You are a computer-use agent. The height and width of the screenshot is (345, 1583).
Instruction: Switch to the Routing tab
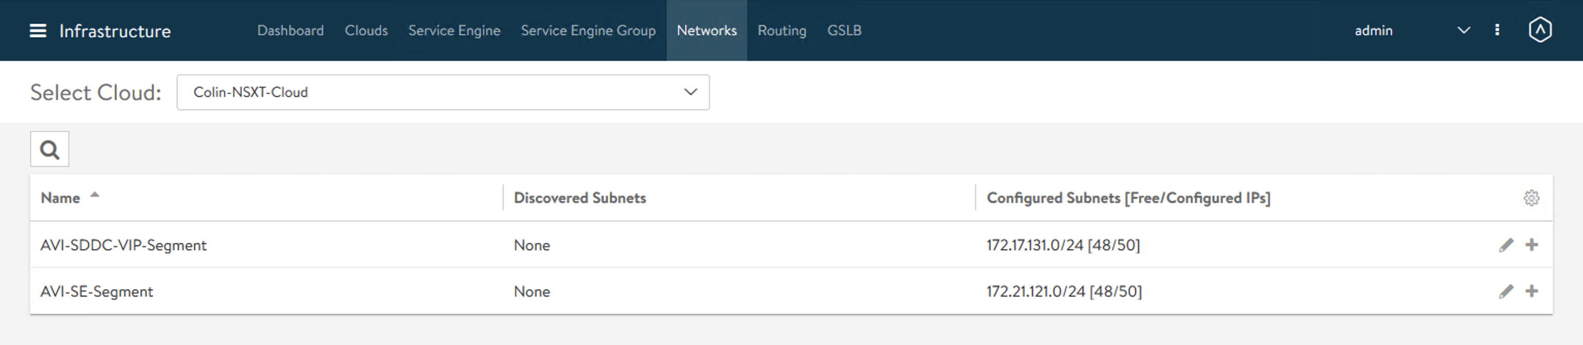click(782, 31)
